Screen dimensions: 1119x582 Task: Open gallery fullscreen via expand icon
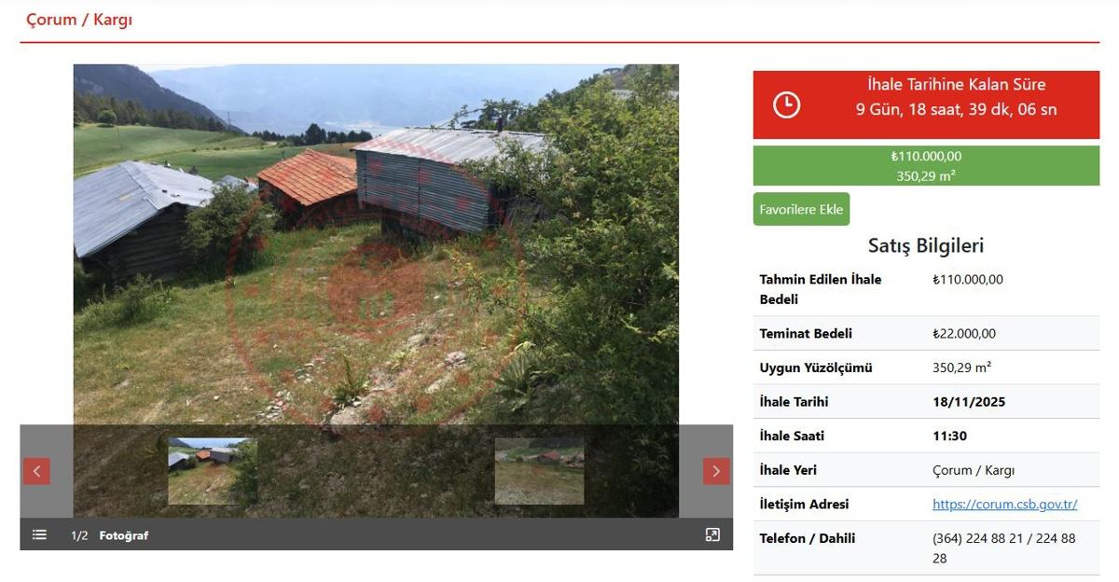712,534
